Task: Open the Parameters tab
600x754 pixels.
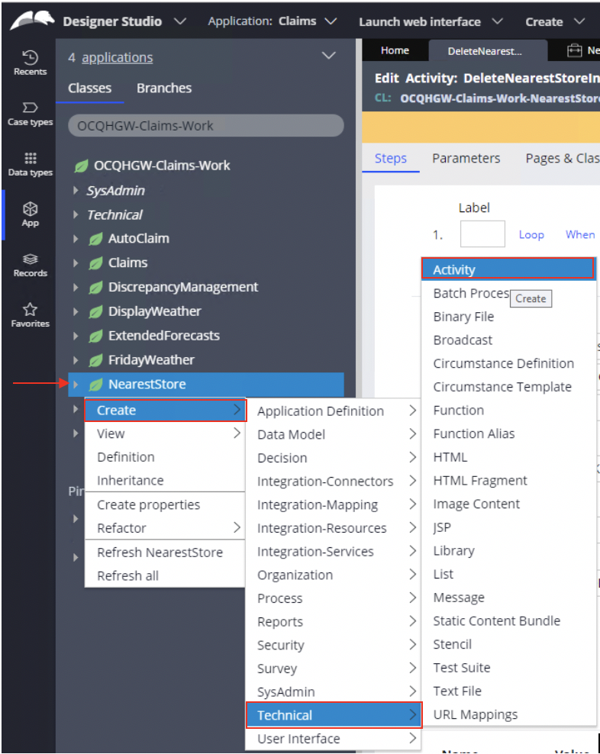Action: (466, 158)
